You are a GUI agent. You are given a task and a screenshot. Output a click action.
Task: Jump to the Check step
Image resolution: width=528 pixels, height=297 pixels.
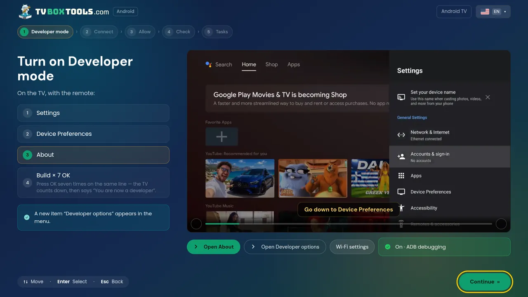(179, 32)
